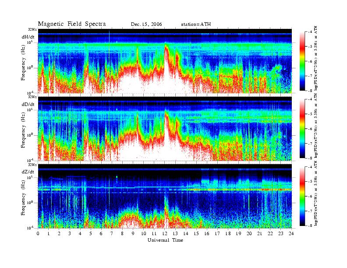Click the x-axis tick label "4"

(80, 234)
